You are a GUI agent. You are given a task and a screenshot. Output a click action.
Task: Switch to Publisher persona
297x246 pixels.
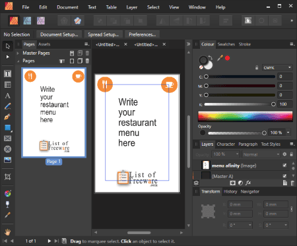point(14,20)
